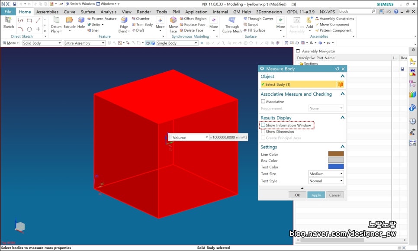Check Show Information Window option
This screenshot has width=418, height=251.
pyautogui.click(x=263, y=125)
